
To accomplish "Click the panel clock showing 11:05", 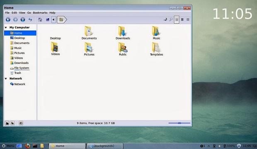I will [x=247, y=146].
